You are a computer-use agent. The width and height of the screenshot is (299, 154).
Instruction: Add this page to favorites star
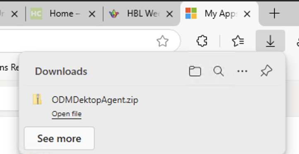point(162,41)
